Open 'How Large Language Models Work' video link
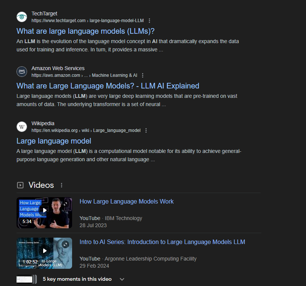Screen dimensions: 306x286 (x=127, y=201)
